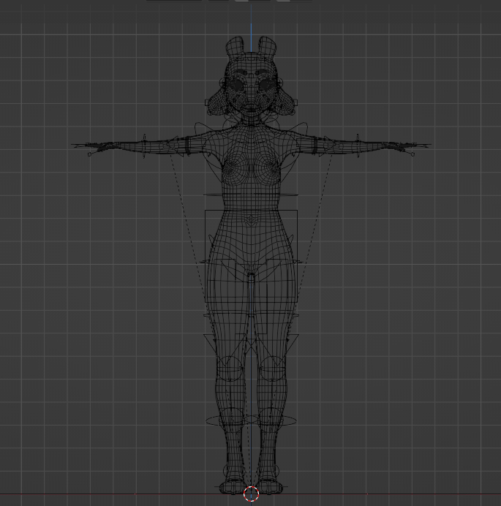This screenshot has width=501, height=506.
Task: Select the foot on the screen-right side
Action: click(x=269, y=486)
